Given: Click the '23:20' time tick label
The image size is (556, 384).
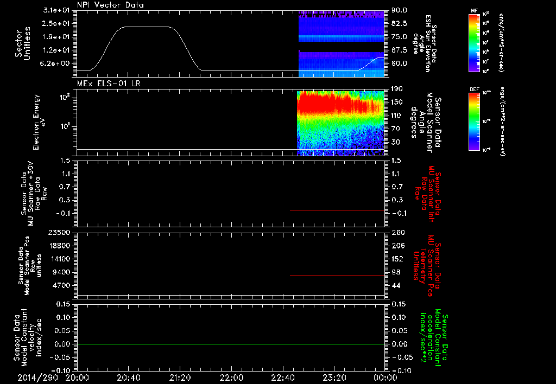Looking at the screenshot, I should coord(334,377).
